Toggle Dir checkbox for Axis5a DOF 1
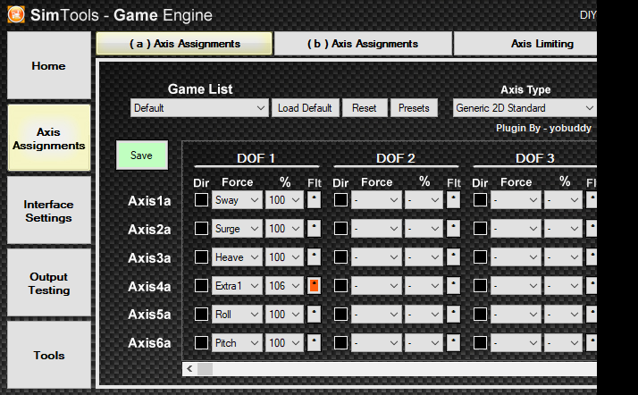Image resolution: width=638 pixels, height=395 pixels. point(201,314)
